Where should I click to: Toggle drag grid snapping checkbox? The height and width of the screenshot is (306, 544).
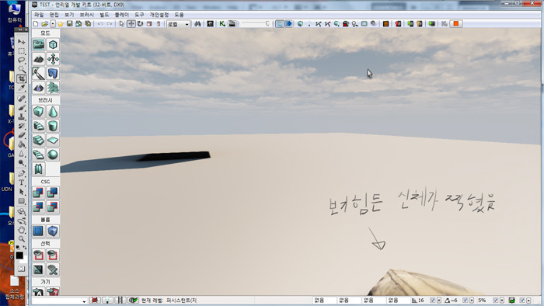[433, 301]
